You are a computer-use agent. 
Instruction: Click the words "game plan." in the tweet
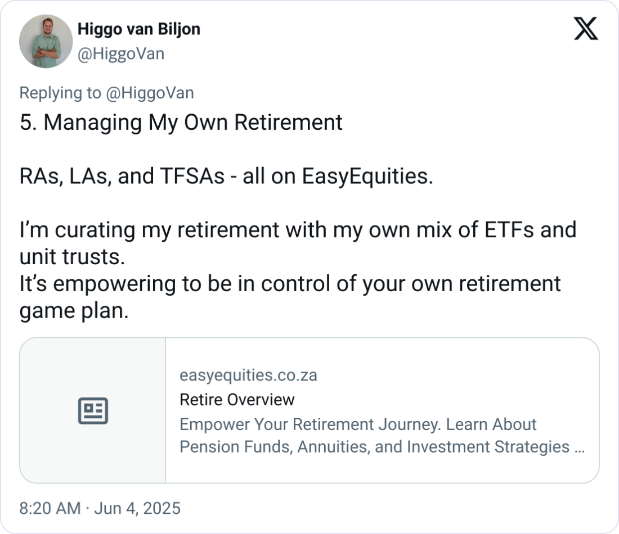[x=74, y=311]
